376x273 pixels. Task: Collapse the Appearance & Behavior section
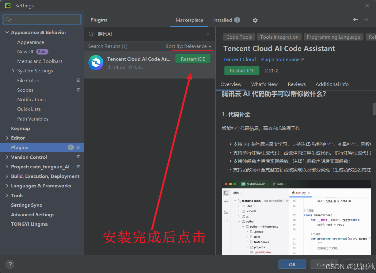click(x=7, y=32)
